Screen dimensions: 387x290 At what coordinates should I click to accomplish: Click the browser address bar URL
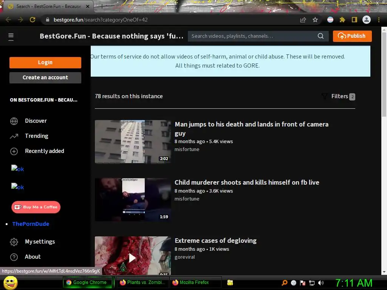point(101,20)
